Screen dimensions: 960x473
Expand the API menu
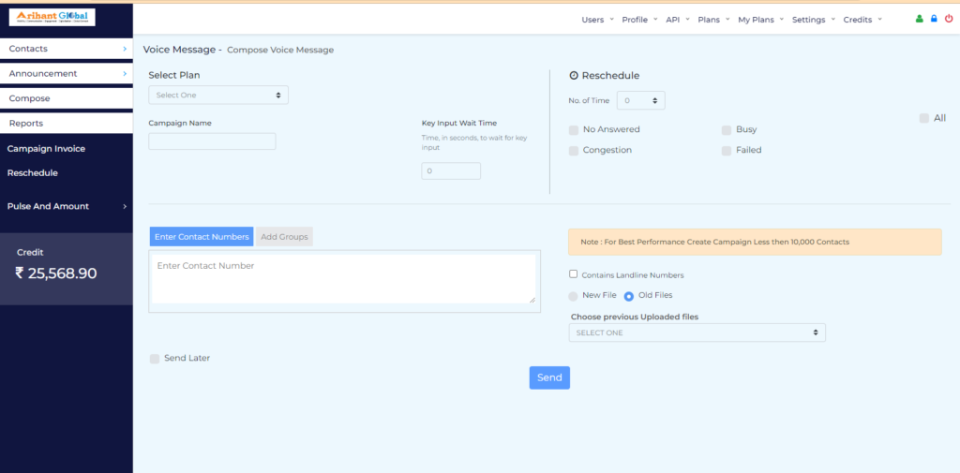[x=678, y=20]
